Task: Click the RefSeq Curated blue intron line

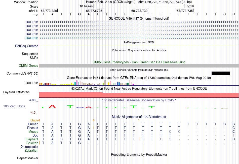Action: [x=139, y=46]
